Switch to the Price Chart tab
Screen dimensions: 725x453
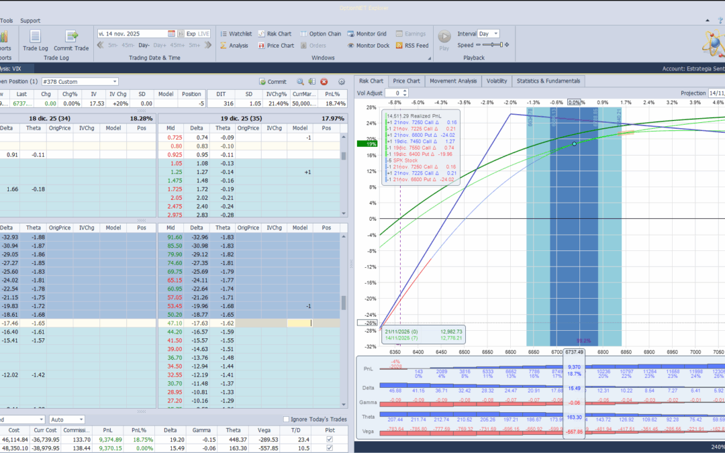[x=406, y=81]
